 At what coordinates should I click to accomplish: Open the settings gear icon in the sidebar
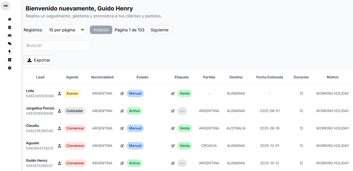point(10,68)
